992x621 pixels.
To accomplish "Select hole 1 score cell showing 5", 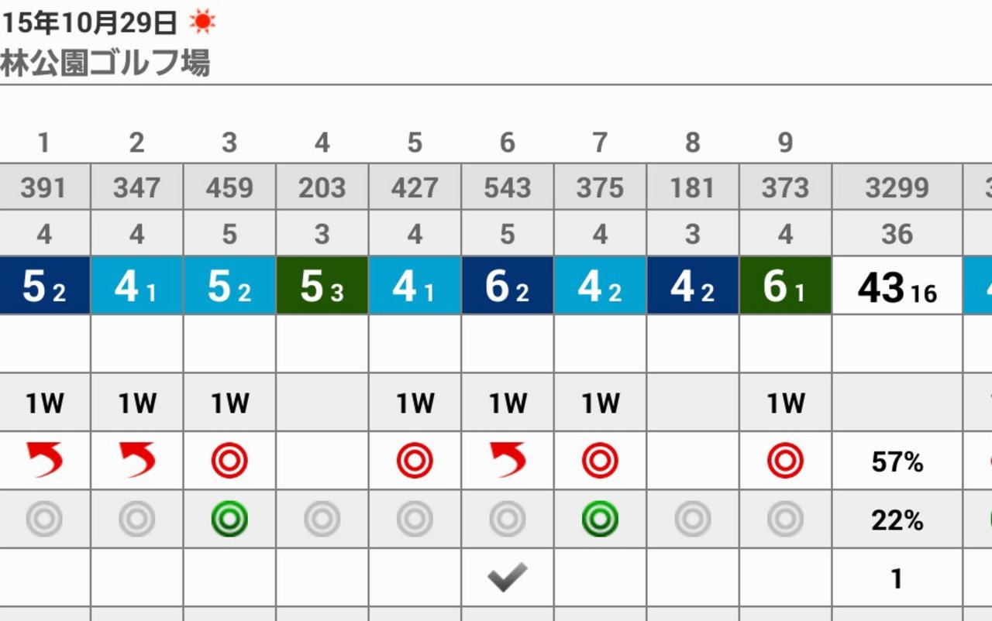I will pos(44,286).
